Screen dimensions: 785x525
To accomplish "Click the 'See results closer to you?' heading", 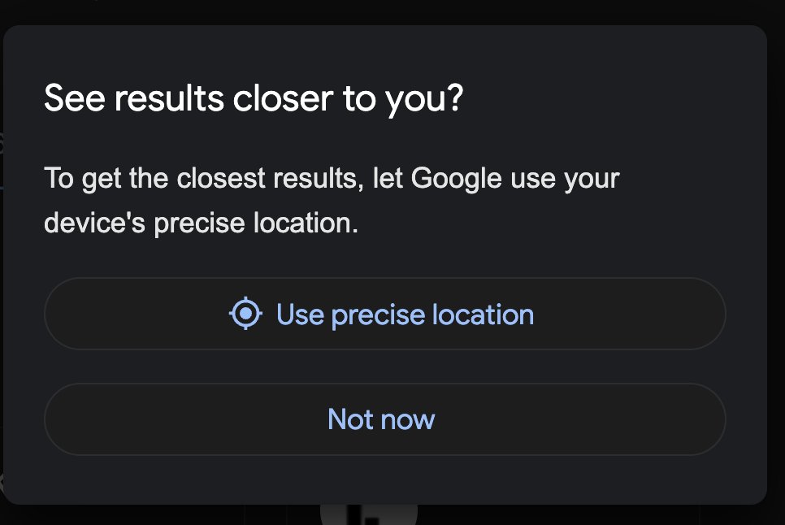I will coord(254,98).
